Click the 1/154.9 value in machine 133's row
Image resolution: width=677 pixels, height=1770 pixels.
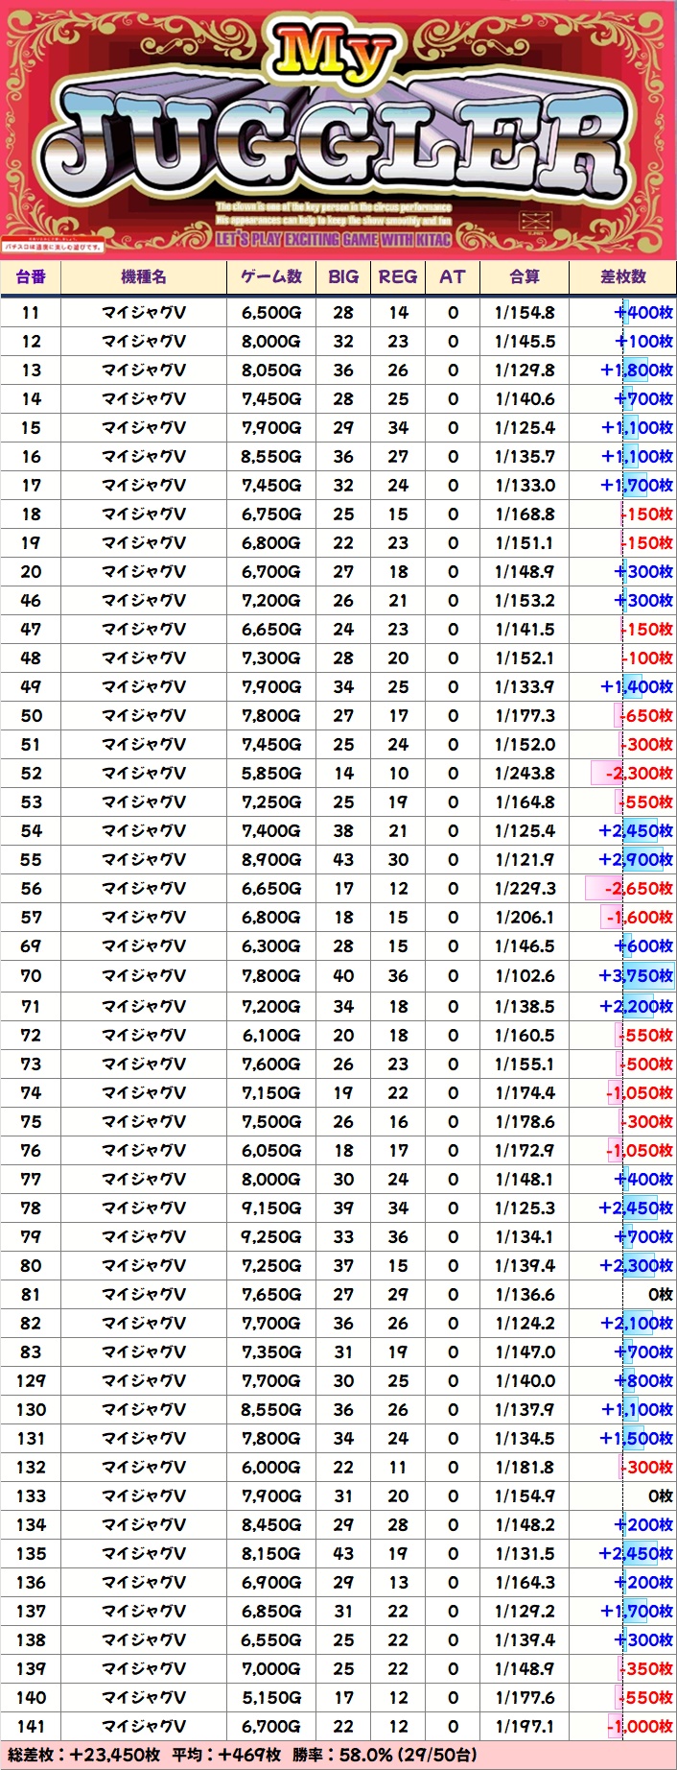(525, 1496)
